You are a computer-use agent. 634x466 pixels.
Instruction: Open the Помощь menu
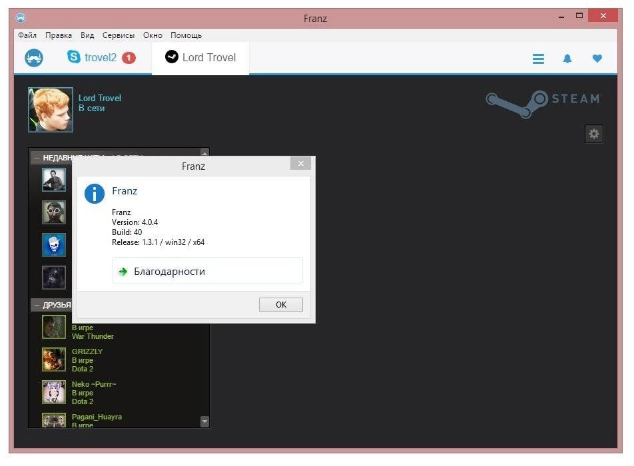click(186, 35)
